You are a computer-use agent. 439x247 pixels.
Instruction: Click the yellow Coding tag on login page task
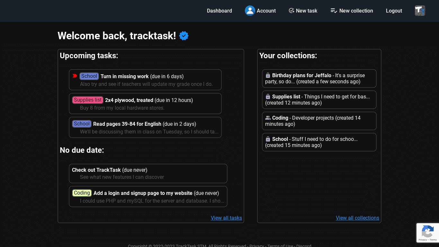(82, 193)
